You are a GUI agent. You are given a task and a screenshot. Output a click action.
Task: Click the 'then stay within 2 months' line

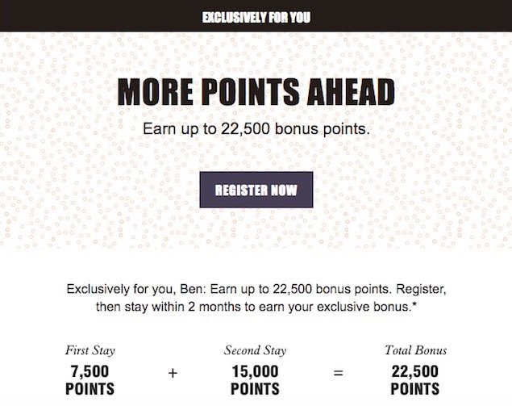pos(256,307)
